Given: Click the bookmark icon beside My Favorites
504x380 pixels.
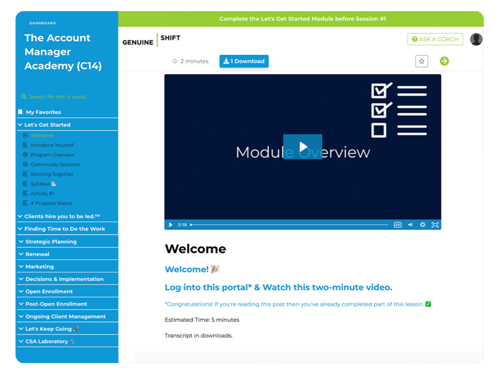Looking at the screenshot, I should 20,112.
